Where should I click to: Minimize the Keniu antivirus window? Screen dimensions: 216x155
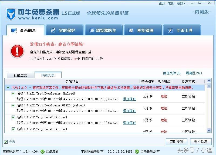192,3
